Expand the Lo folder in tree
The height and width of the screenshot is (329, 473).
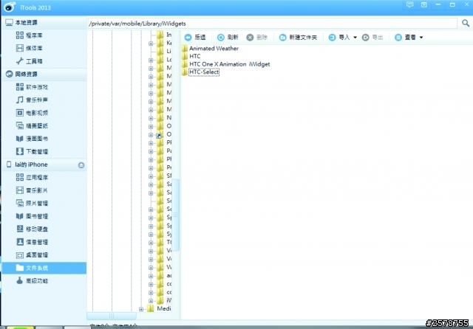[x=151, y=60]
